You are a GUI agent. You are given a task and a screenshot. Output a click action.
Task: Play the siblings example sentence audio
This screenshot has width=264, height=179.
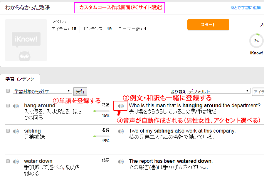tap(120, 131)
